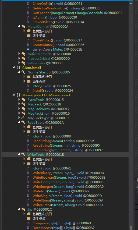Click the Install method icon
This screenshot has width=138, height=230.
(x=28, y=90)
